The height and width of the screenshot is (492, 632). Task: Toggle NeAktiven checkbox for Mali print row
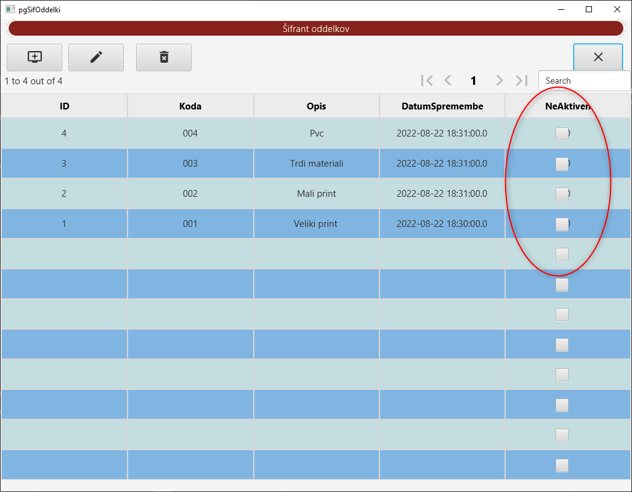coord(562,194)
